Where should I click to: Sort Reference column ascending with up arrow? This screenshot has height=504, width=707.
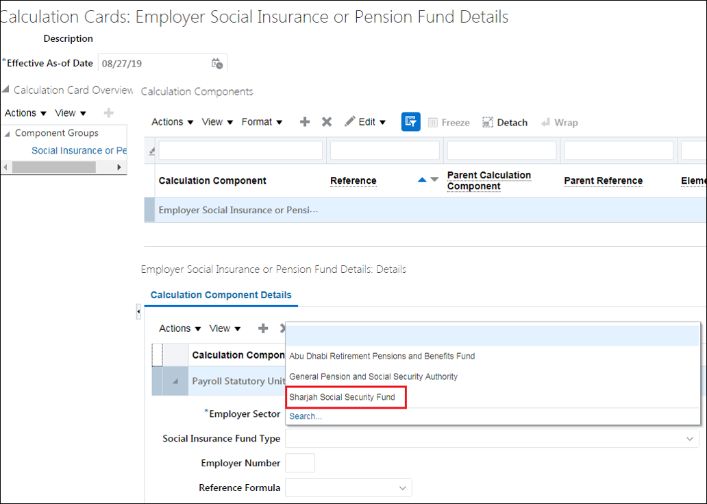coord(422,180)
